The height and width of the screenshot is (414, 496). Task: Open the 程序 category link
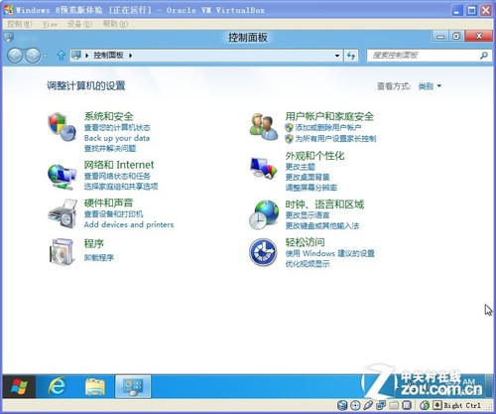click(94, 244)
